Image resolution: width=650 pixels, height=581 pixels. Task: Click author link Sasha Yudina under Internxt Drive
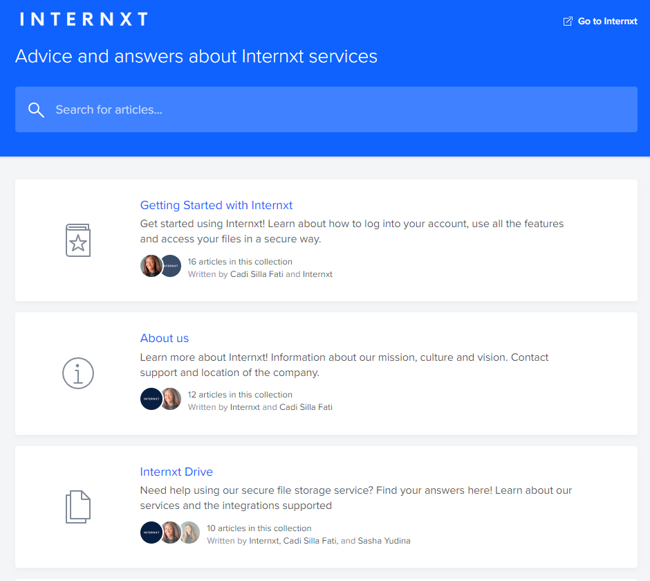pos(384,540)
